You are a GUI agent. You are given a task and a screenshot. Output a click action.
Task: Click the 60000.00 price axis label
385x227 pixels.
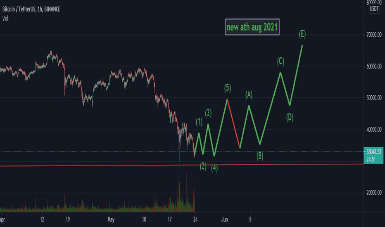coord(374,66)
